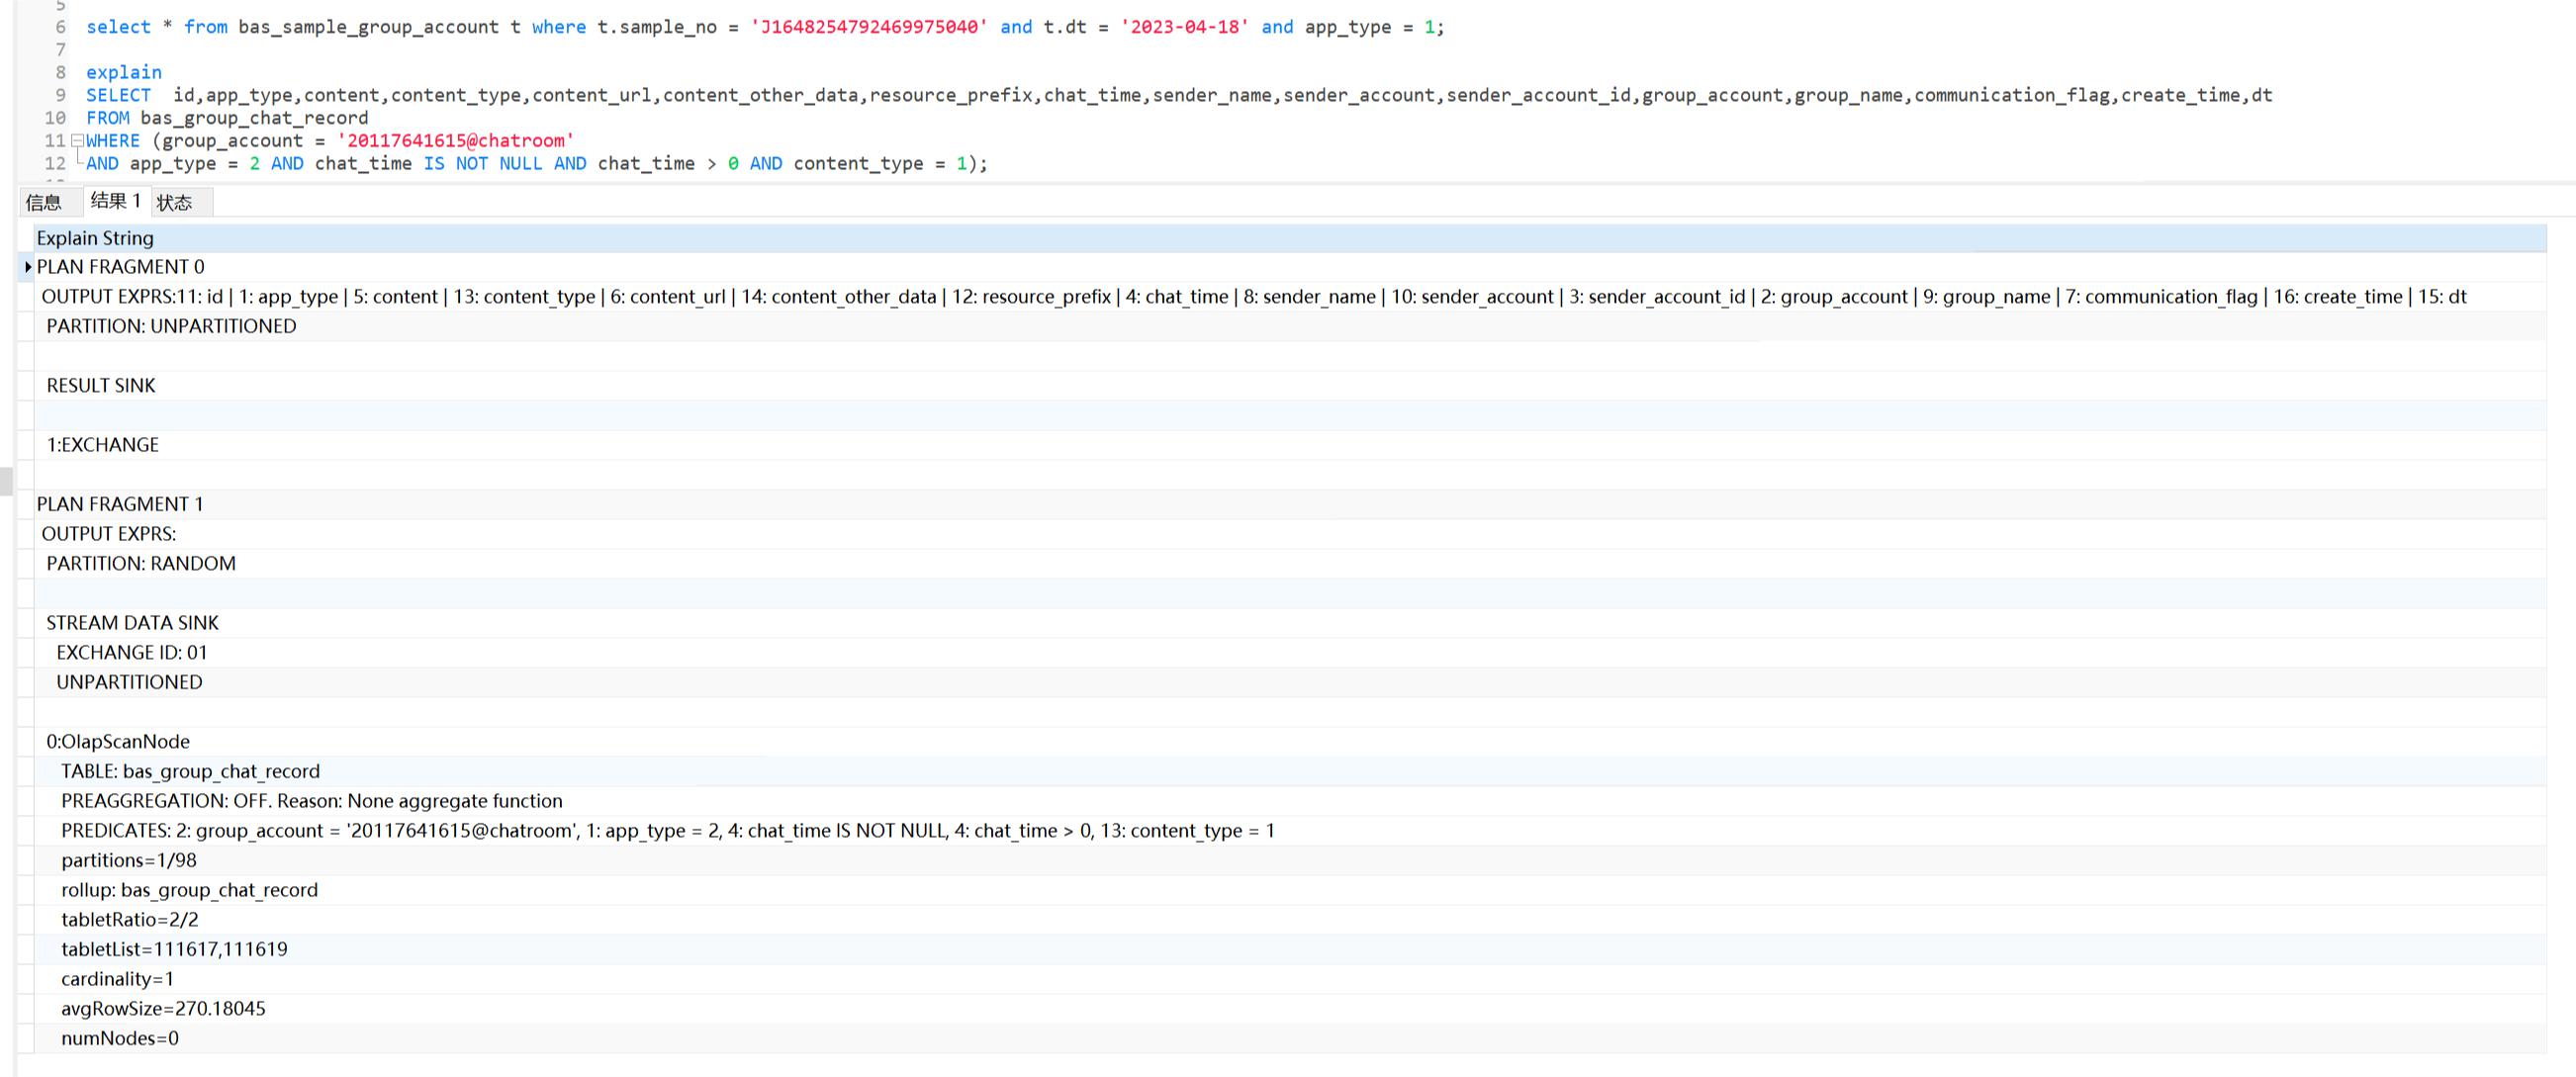Screen dimensions: 2576x1077
Task: Click line number 8 in editor gutter
Action: pos(60,72)
